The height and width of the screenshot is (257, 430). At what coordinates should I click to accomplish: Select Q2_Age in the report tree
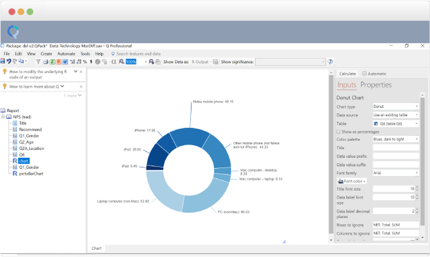26,142
